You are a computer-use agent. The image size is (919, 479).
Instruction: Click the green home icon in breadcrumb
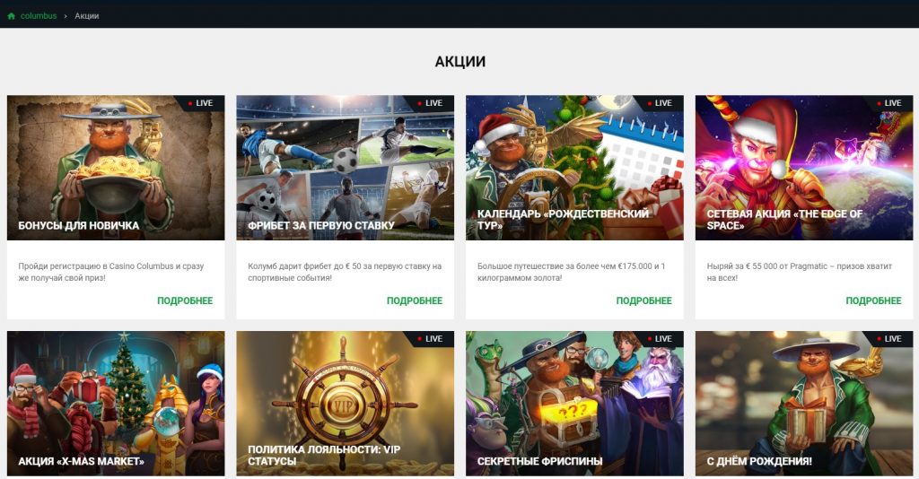(x=11, y=16)
